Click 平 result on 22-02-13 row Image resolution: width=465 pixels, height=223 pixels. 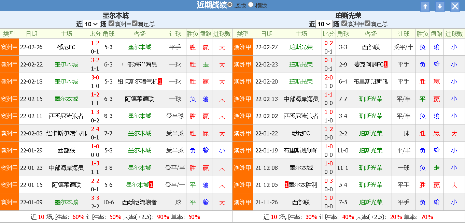point(422,99)
